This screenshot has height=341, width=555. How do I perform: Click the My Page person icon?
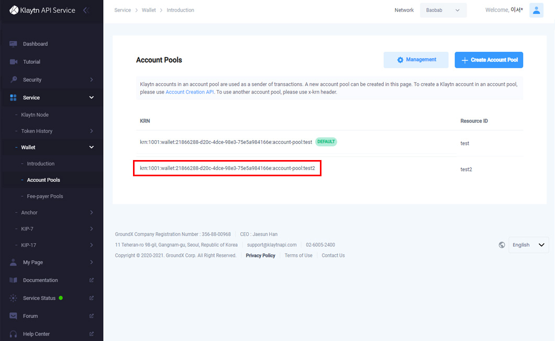[13, 262]
